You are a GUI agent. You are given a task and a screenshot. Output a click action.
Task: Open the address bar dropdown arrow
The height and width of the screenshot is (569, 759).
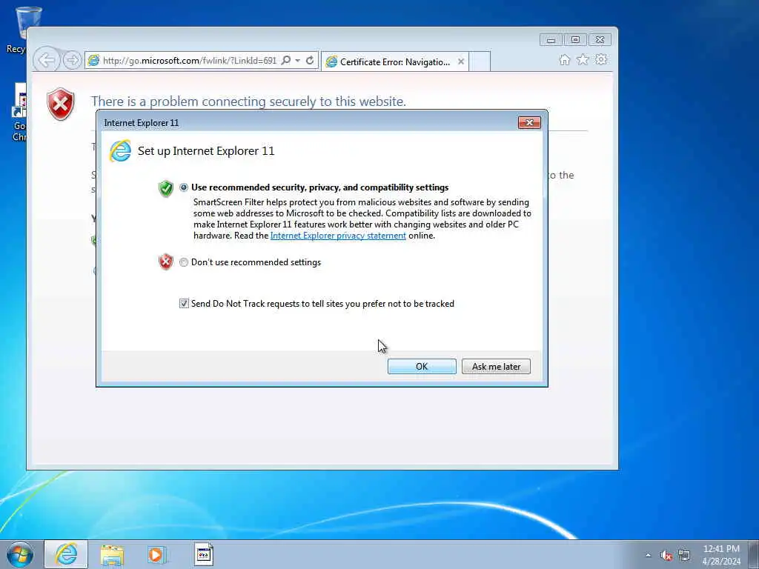tap(298, 61)
